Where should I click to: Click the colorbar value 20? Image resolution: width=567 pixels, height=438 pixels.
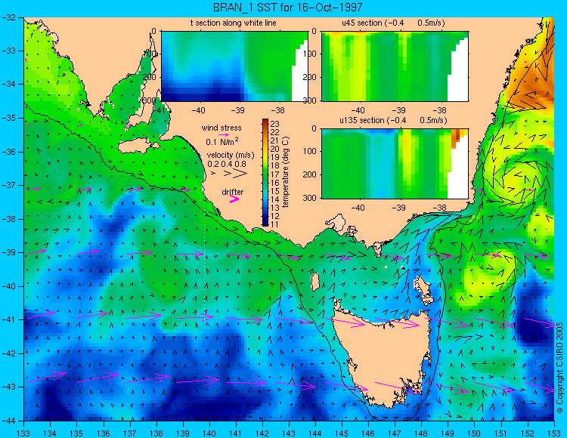[275, 149]
